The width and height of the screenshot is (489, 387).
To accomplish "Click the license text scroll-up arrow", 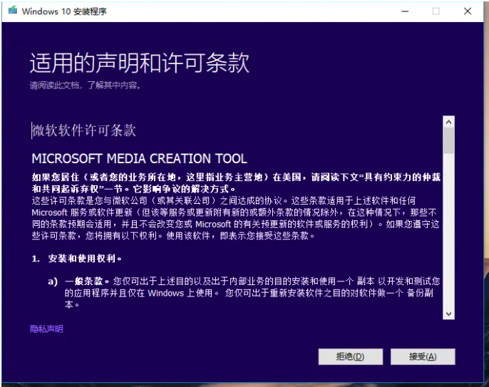I will (x=448, y=123).
